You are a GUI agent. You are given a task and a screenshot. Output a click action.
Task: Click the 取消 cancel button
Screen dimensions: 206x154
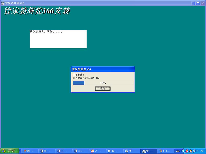103,89
